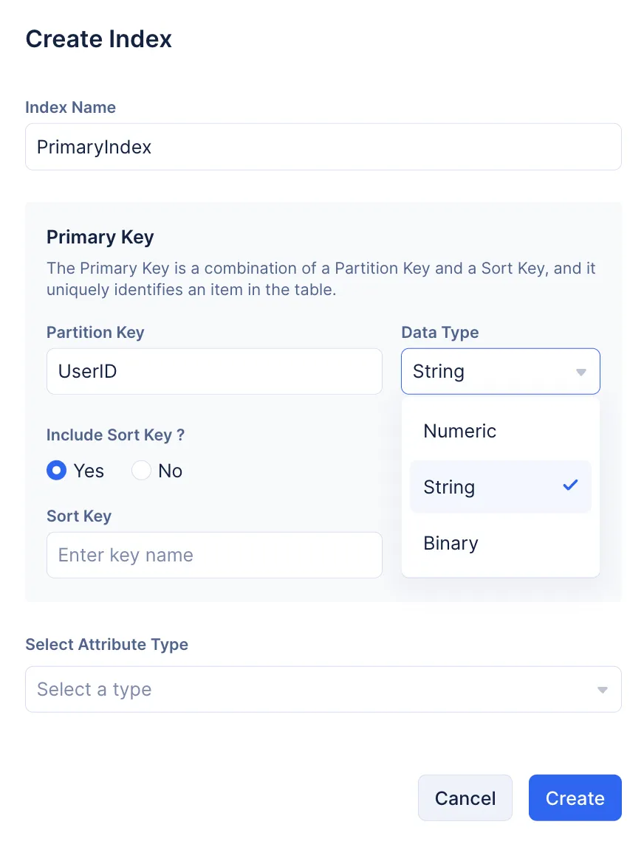Click the Partition Key field containing UserID
Screen dimensions: 644x844
point(214,371)
